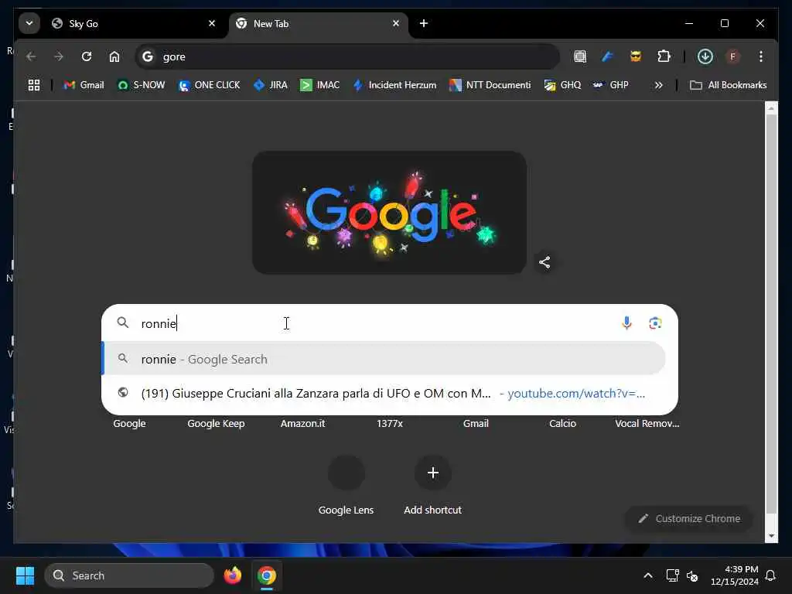Reload the current page
Viewport: 792px width, 594px height.
pos(87,56)
